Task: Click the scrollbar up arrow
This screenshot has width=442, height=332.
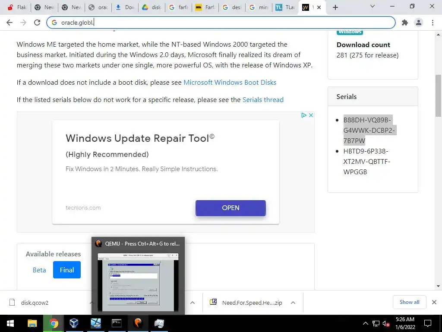Action: pos(438,35)
